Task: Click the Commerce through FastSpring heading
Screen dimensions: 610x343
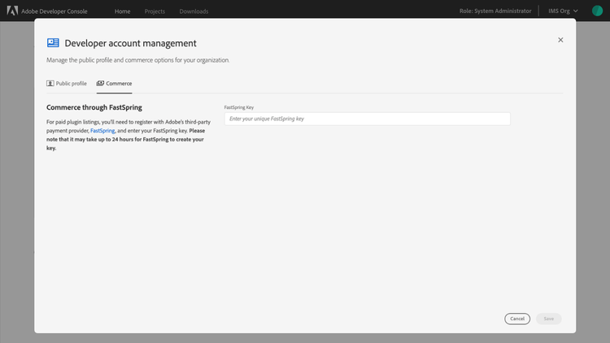Action: pyautogui.click(x=94, y=107)
